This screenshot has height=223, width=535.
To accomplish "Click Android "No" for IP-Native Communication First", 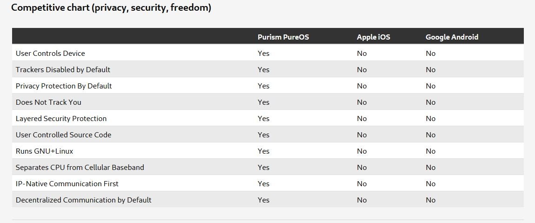I will (x=430, y=184).
